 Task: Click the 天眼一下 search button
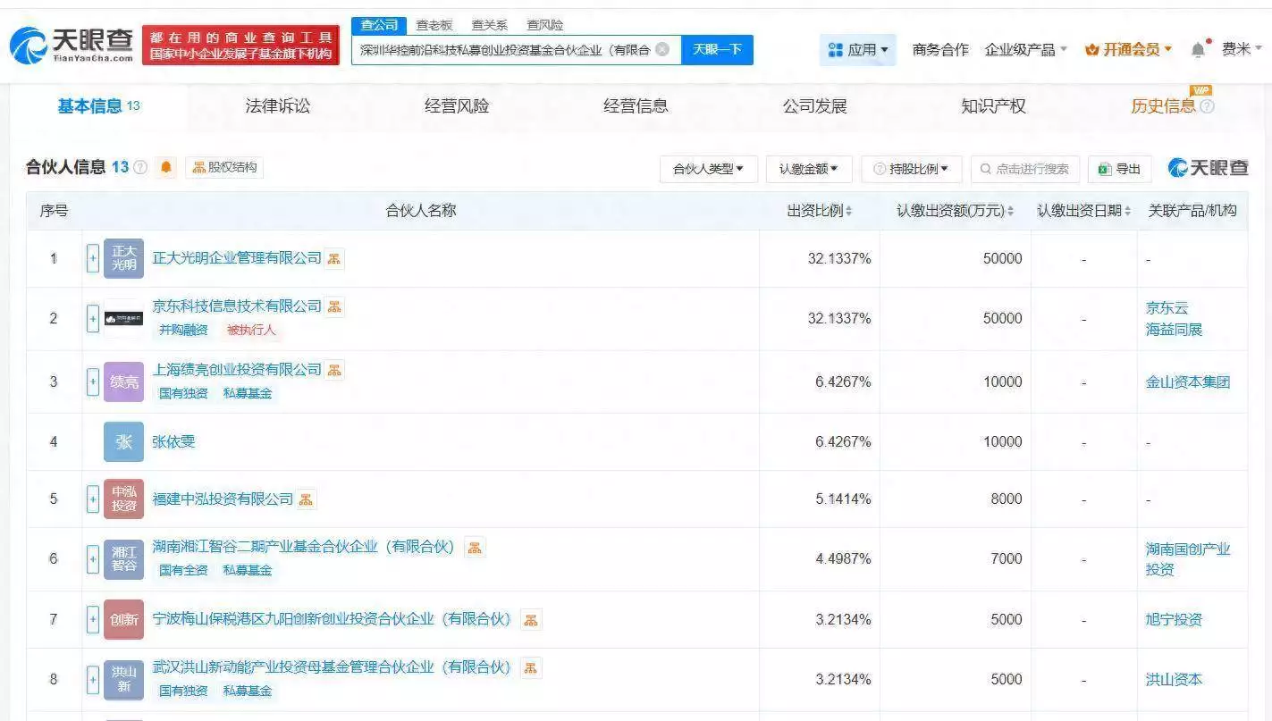(x=718, y=50)
